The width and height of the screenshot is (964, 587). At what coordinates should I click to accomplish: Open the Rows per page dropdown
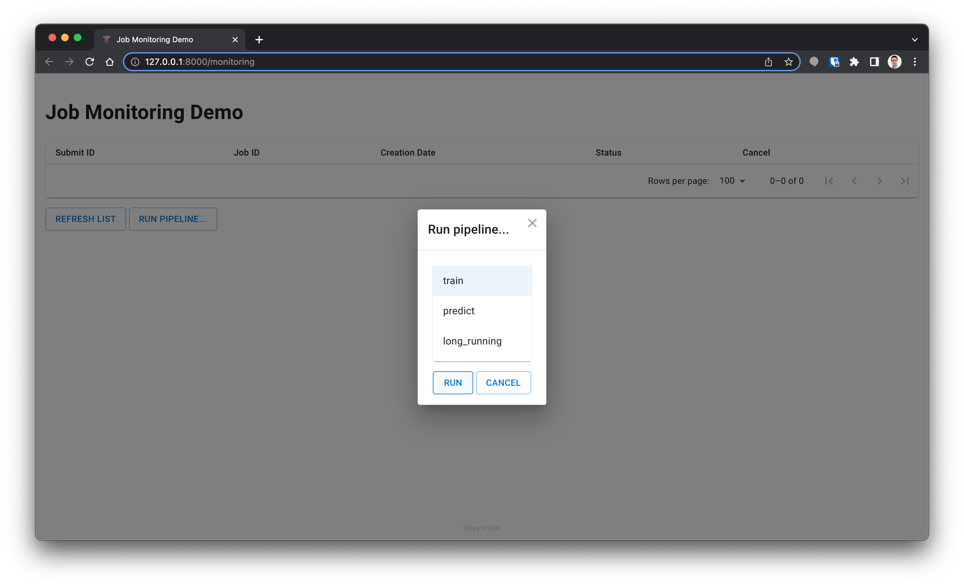click(732, 181)
